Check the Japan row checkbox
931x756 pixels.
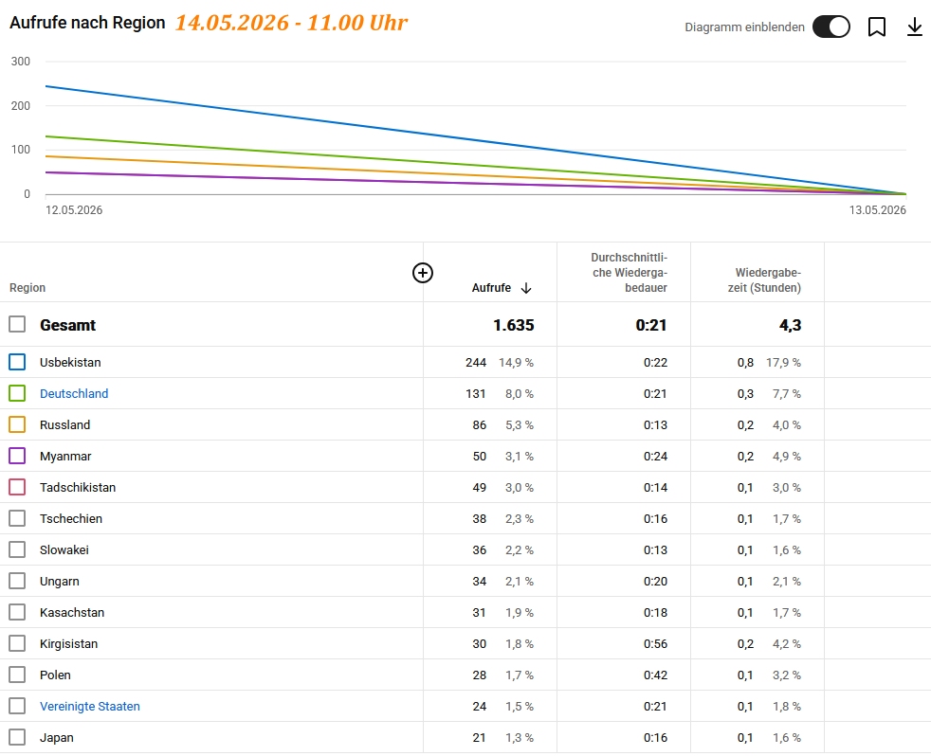[17, 738]
